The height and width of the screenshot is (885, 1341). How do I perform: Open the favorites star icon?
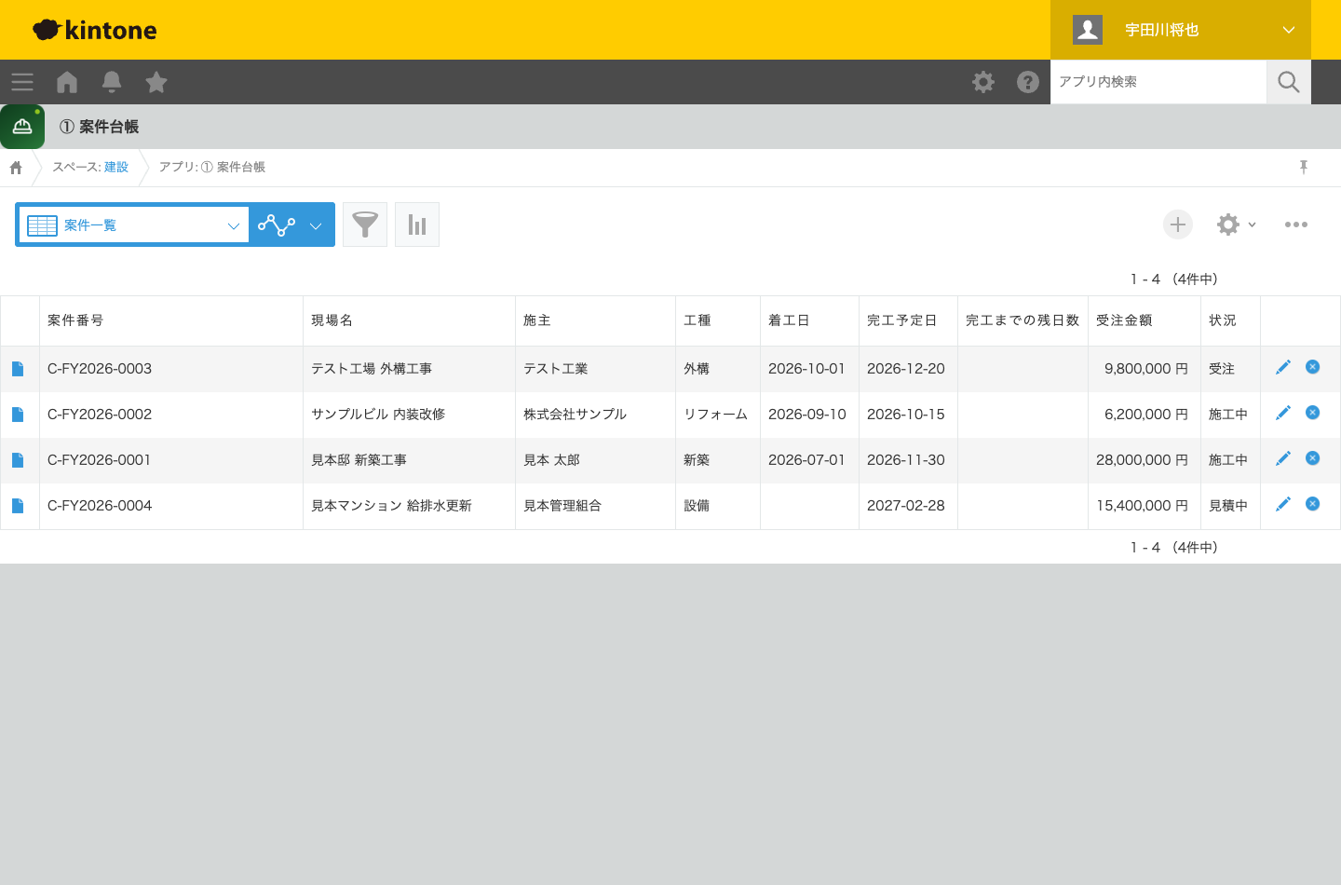[156, 82]
